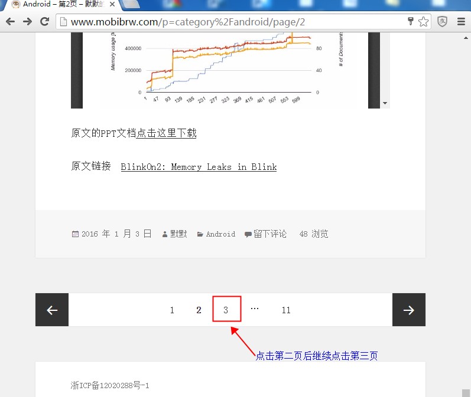Click the 点击这里下载 PPT download link
Screen dimensions: 471x397
pos(166,133)
